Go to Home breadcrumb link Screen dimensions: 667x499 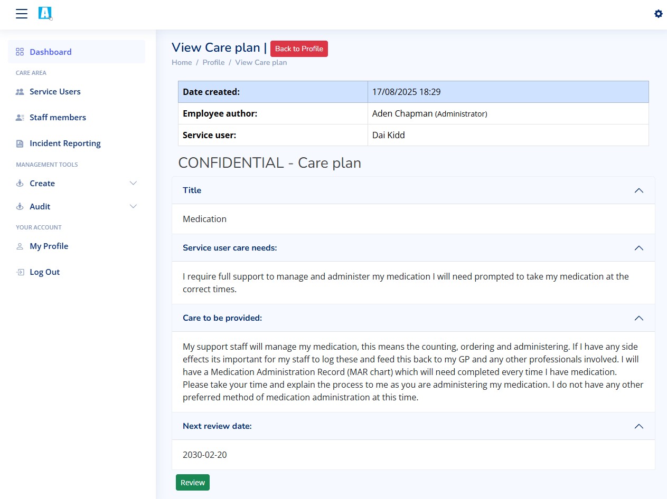(182, 62)
